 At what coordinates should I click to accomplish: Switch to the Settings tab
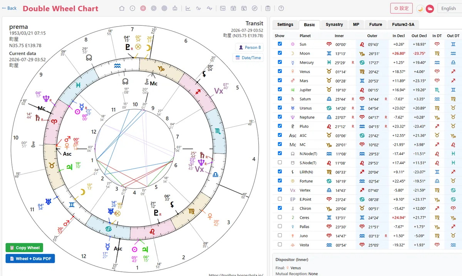(285, 24)
